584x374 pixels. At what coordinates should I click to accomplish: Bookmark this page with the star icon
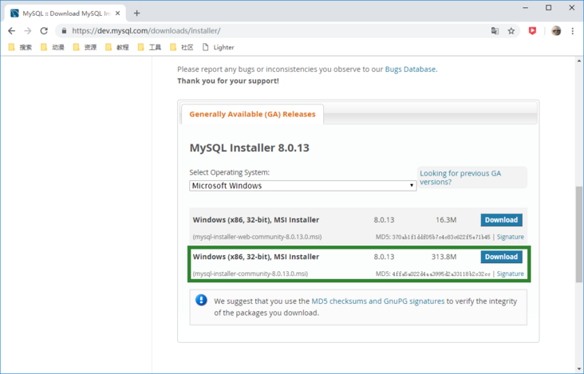click(x=511, y=31)
